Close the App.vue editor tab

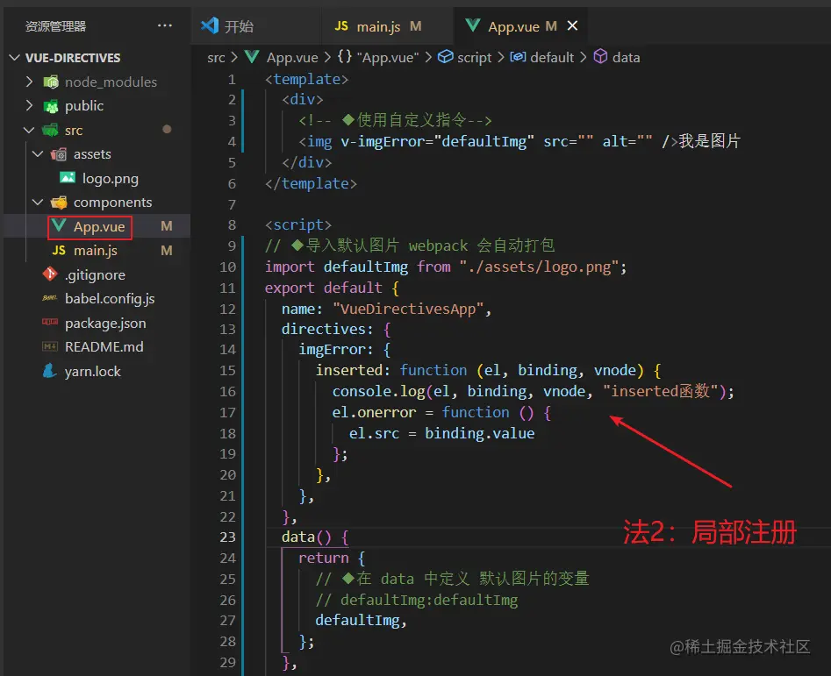tap(572, 25)
